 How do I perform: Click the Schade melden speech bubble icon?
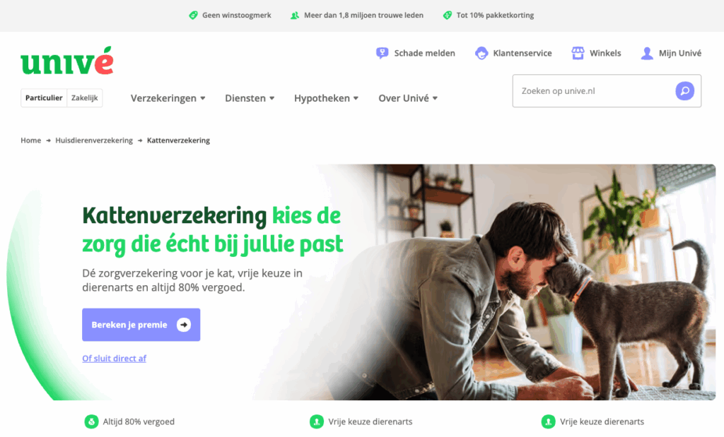point(383,53)
